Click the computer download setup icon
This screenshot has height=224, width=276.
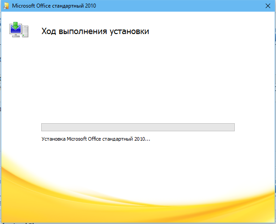[x=19, y=30]
